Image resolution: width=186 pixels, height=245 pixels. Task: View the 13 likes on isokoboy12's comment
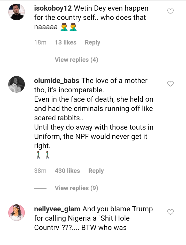pyautogui.click(x=66, y=42)
